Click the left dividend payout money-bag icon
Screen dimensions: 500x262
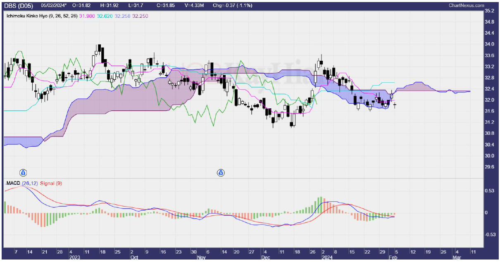point(24,173)
